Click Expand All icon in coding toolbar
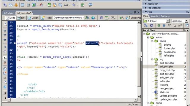190x106 pixels. pos(5,40)
